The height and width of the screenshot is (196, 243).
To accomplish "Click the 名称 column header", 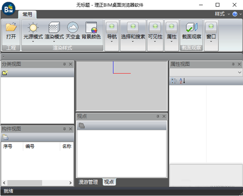I will (67, 146).
